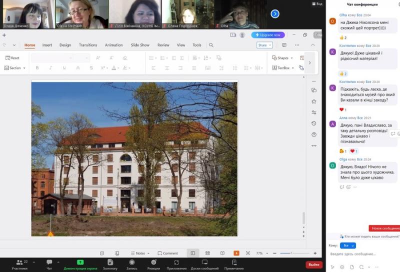Image resolution: width=400 pixels, height=272 pixels.
Task: Open the Section dropdown
Action: click(x=15, y=68)
